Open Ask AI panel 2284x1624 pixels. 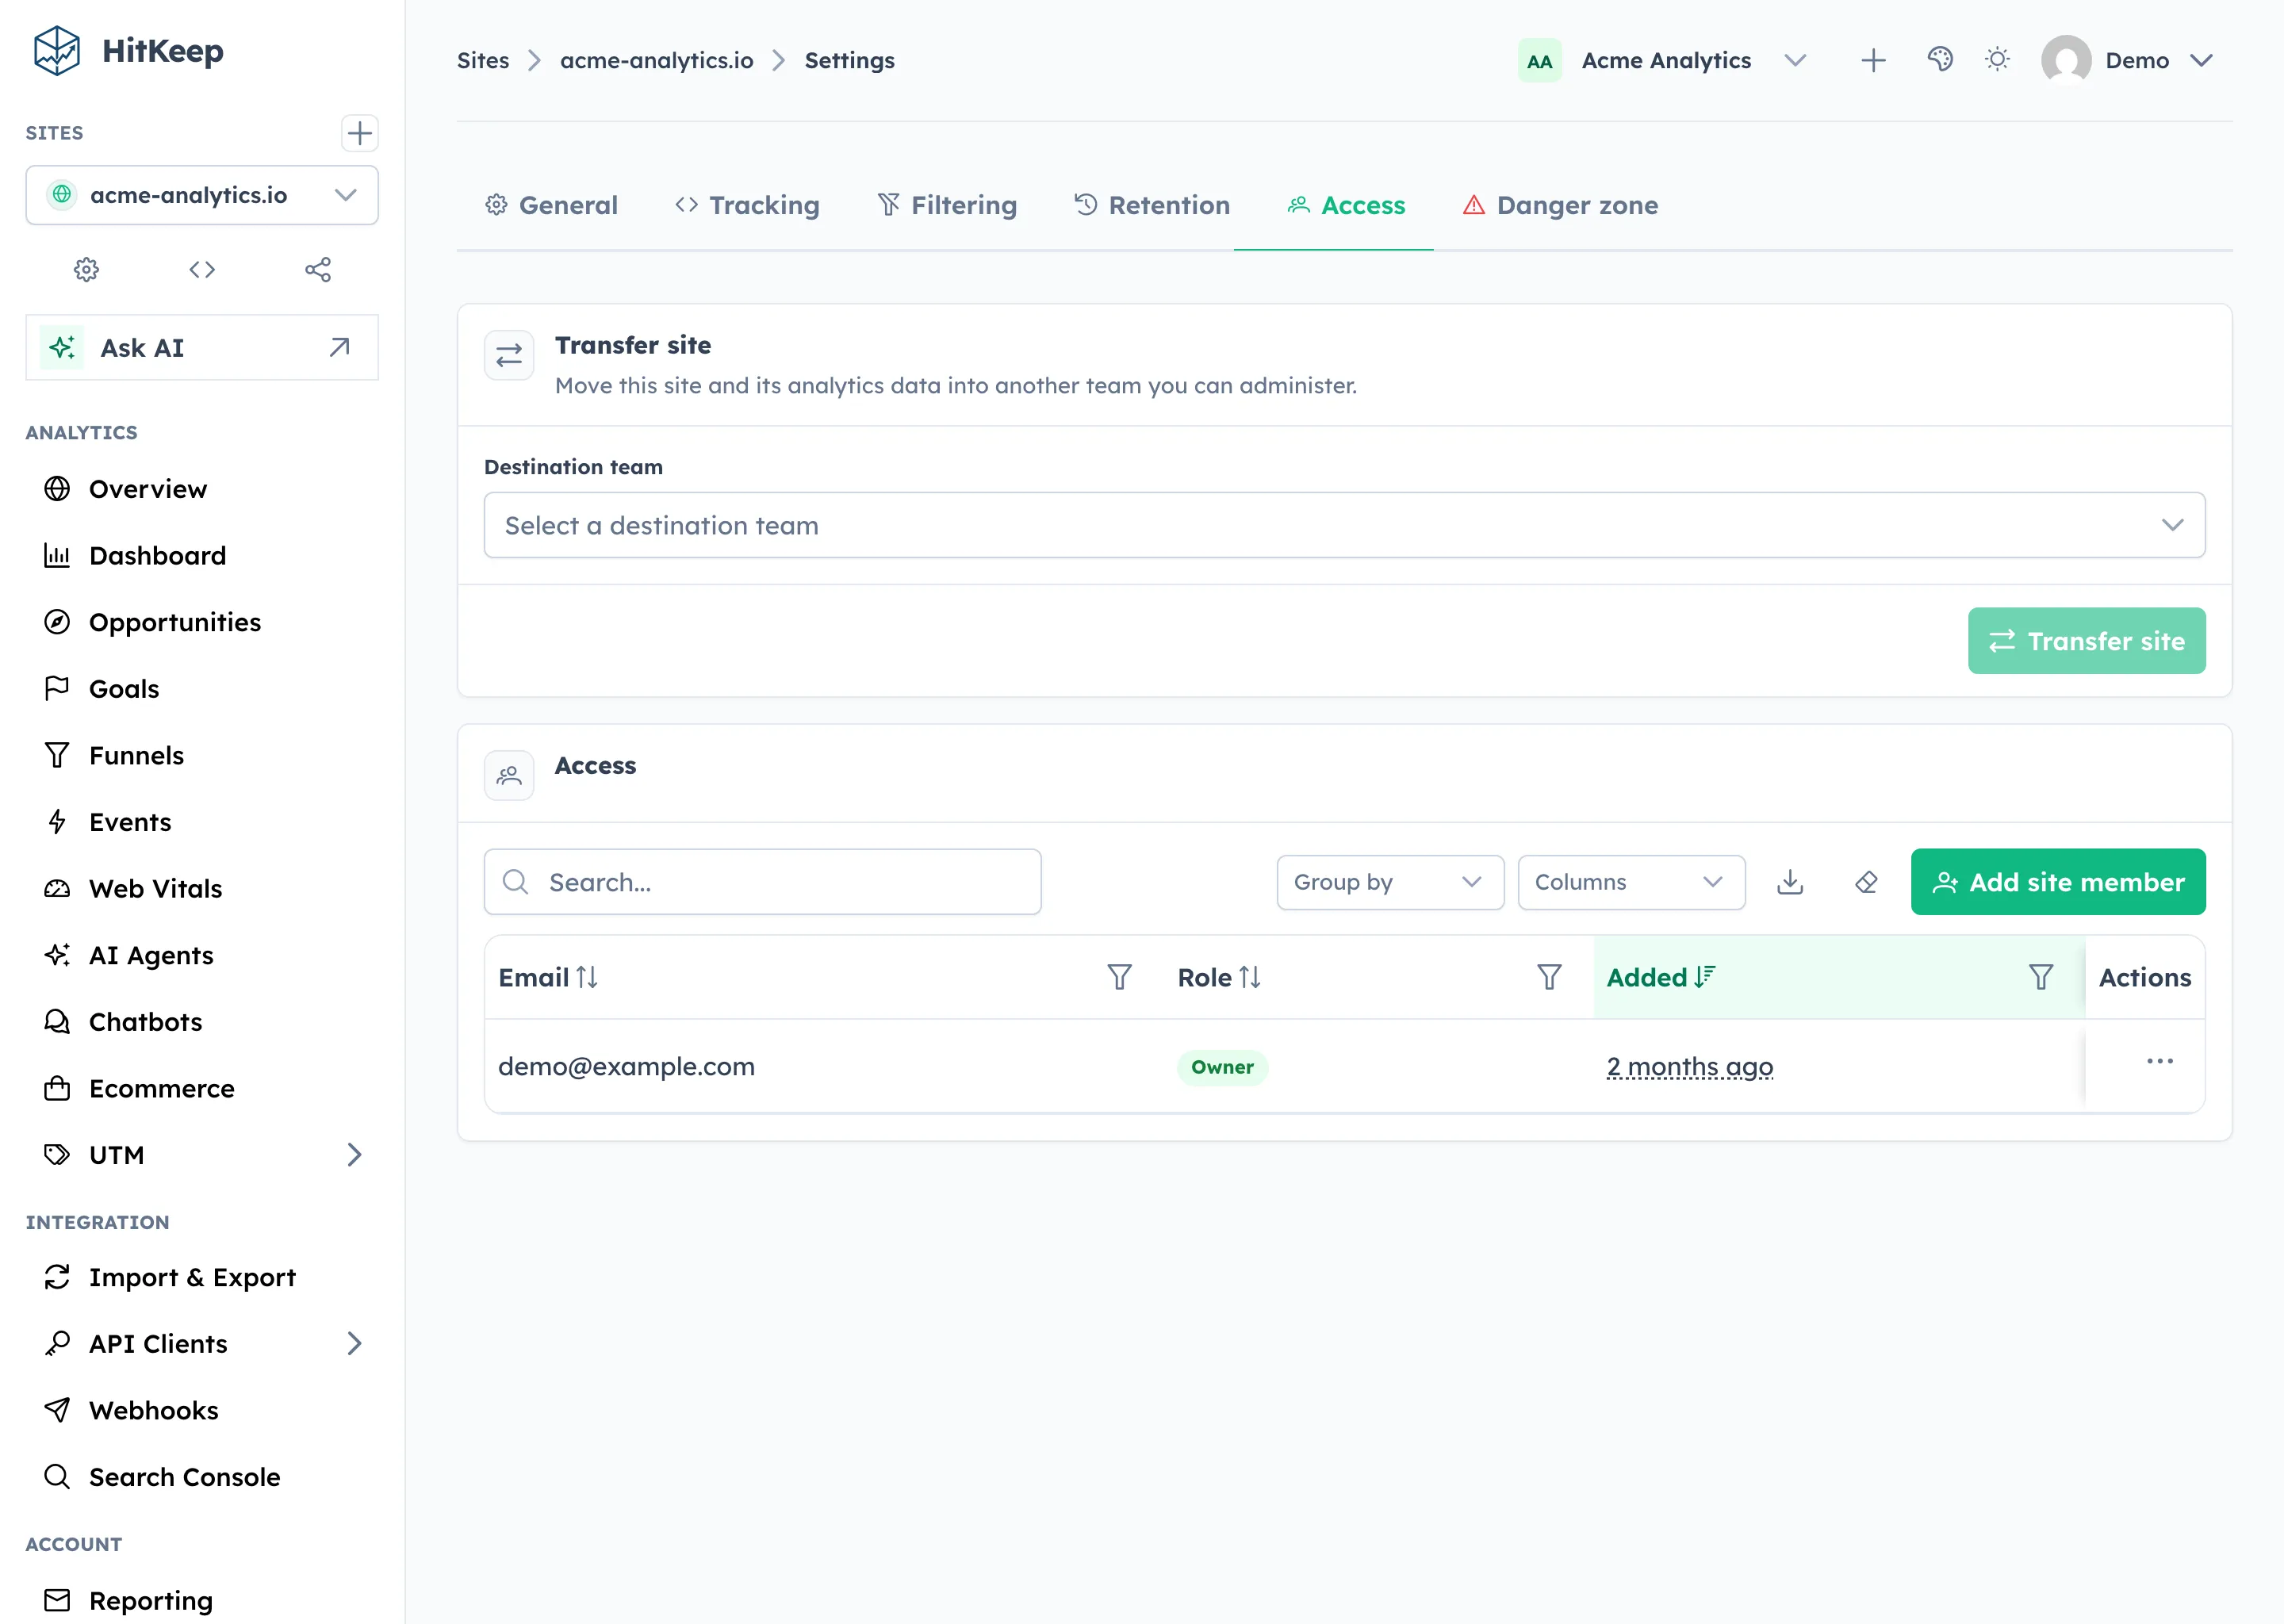(x=202, y=347)
